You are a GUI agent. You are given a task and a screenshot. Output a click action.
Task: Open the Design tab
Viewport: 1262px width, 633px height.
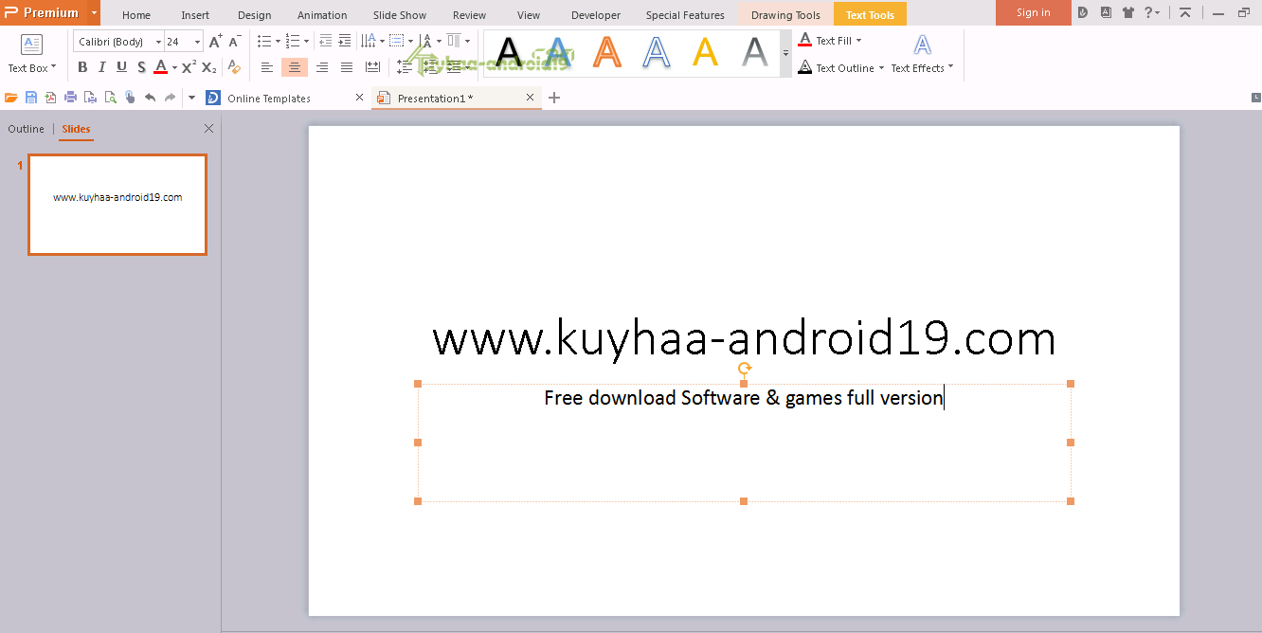[254, 15]
